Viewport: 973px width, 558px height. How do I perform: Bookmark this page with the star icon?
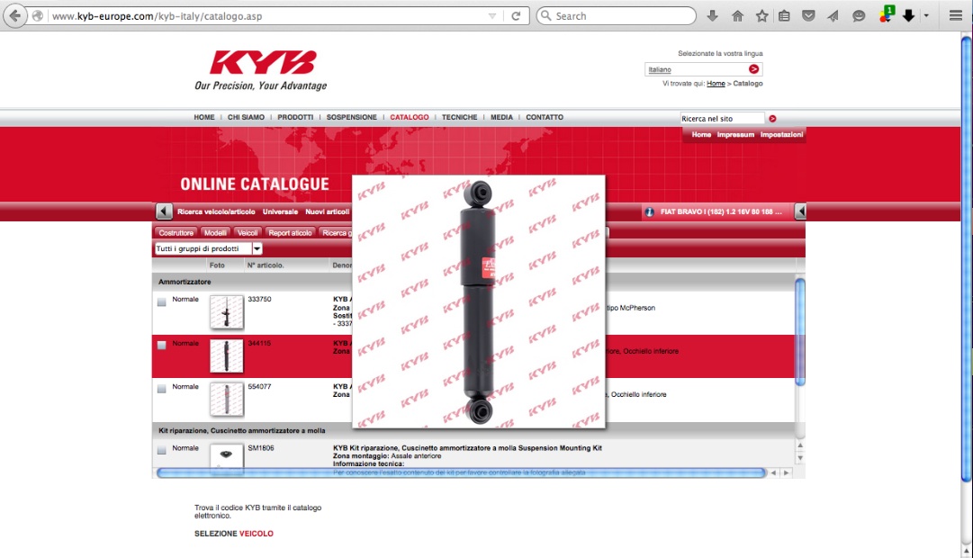(762, 16)
